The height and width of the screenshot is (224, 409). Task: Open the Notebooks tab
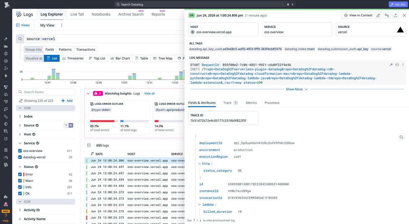pyautogui.click(x=101, y=14)
